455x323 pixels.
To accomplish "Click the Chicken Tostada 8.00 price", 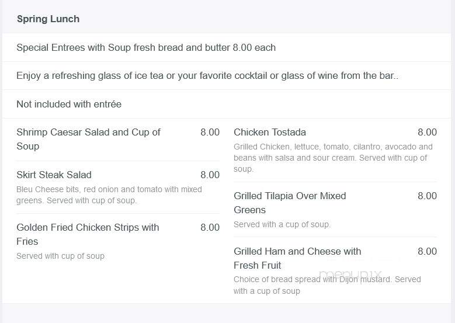I will (427, 133).
